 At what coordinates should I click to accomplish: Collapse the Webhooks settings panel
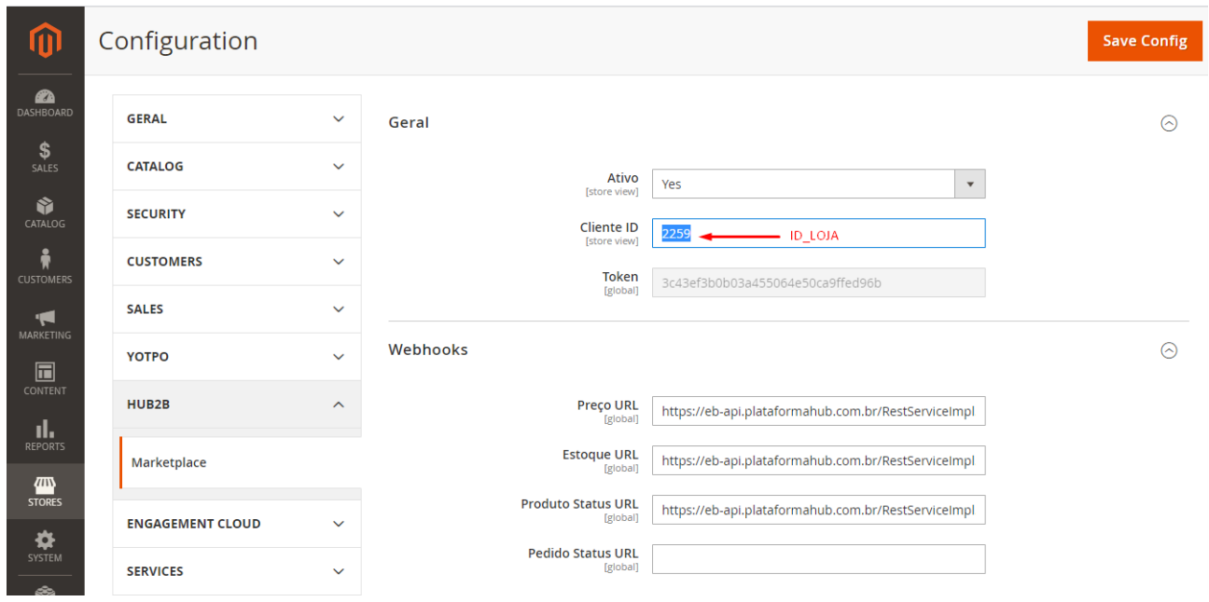1169,350
